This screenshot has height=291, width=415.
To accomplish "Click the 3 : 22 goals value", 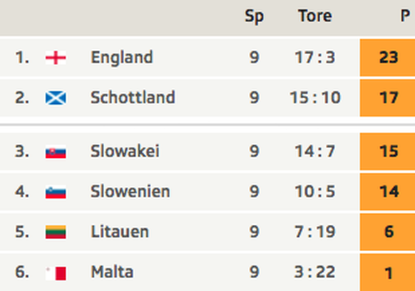I will (x=315, y=273).
